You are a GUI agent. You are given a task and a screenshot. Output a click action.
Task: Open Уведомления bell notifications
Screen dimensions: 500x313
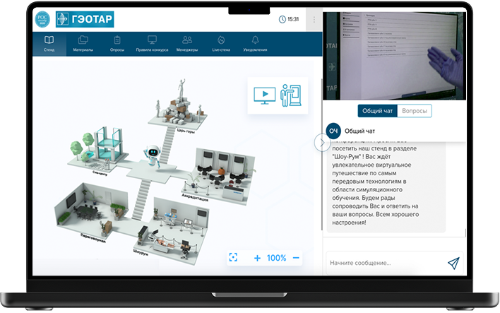[255, 44]
